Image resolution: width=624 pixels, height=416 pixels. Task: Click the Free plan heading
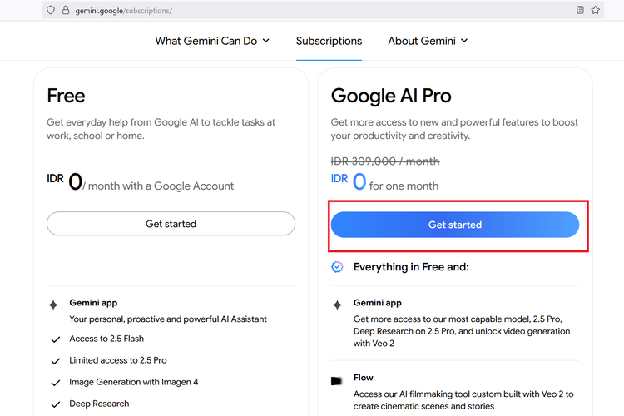[66, 96]
